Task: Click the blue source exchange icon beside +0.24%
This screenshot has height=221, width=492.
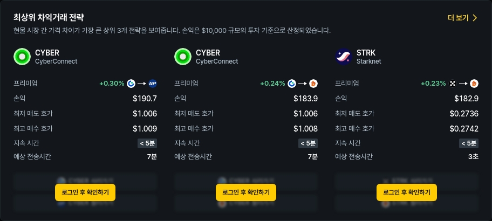Action: (292, 84)
